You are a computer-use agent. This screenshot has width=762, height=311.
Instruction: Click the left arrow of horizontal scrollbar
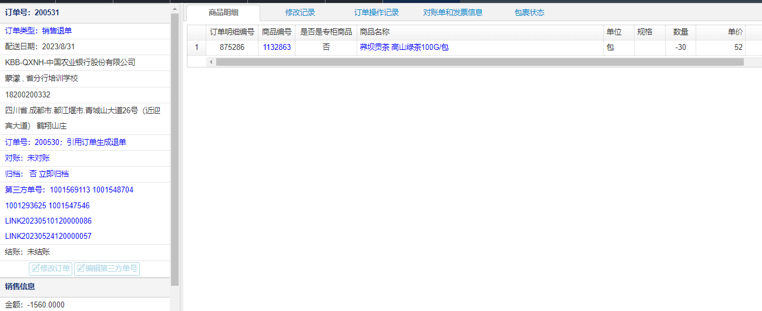(211, 62)
